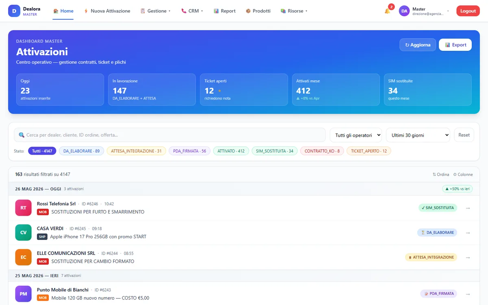Viewport: 488px width, 305px height.
Task: Open Punto Mobile di Bianchi row arrow
Action: [x=468, y=294]
